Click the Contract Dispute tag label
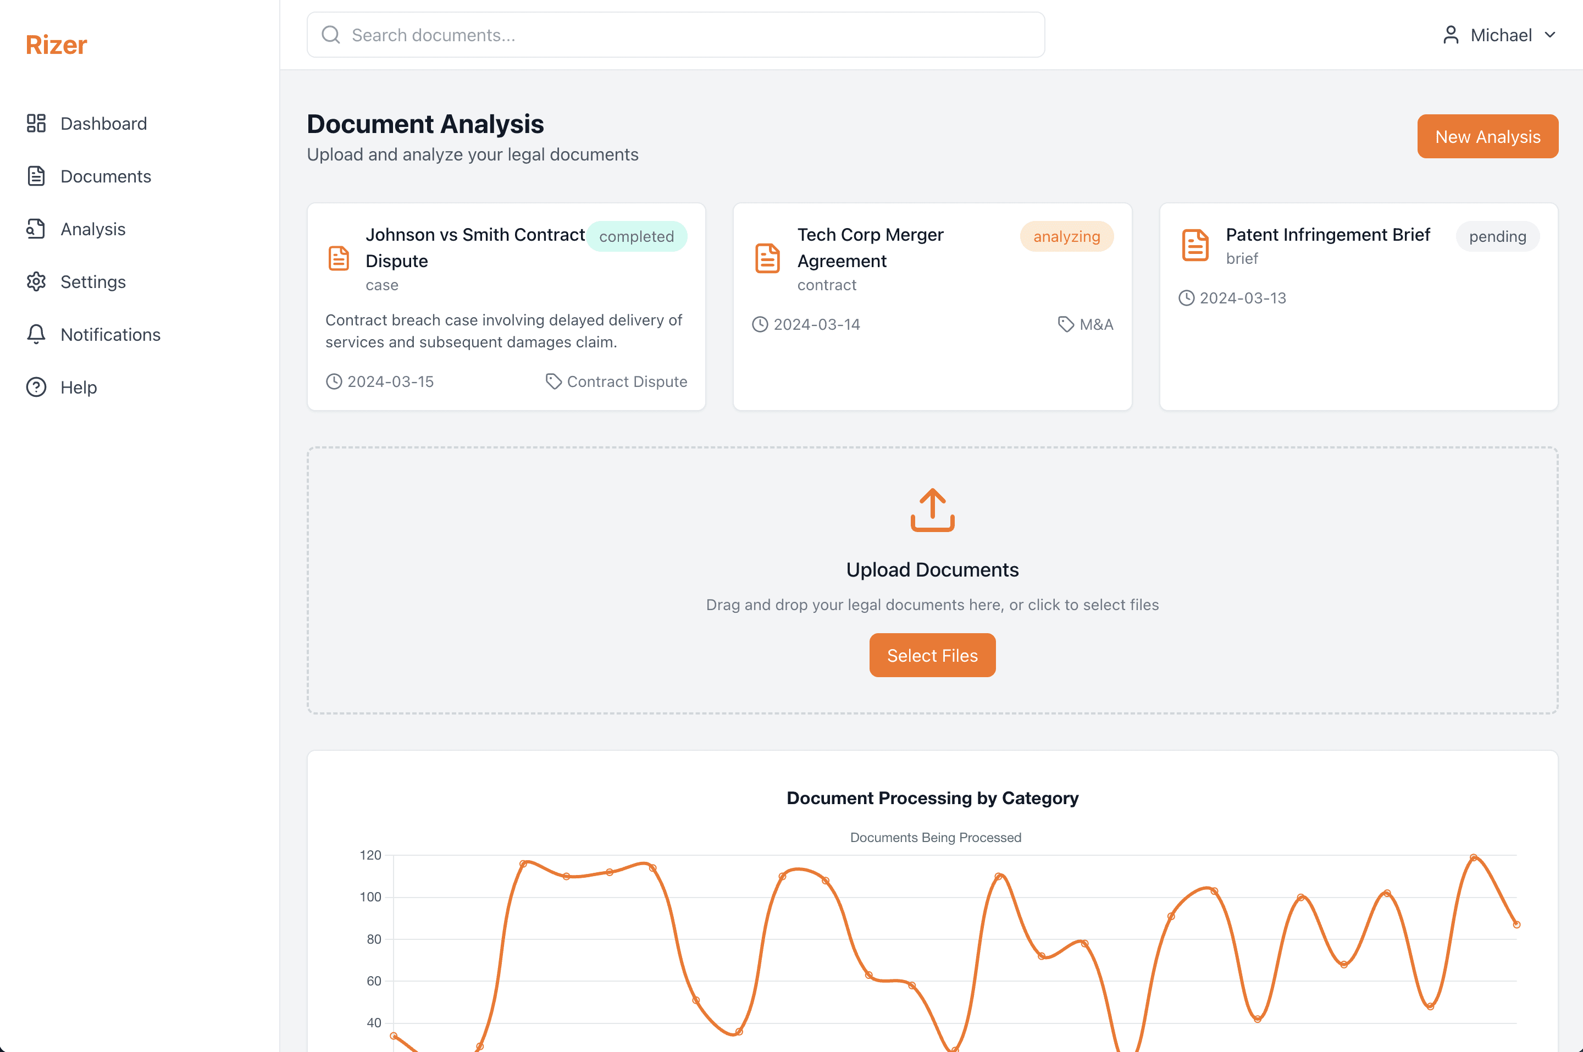The image size is (1583, 1052). coord(627,382)
